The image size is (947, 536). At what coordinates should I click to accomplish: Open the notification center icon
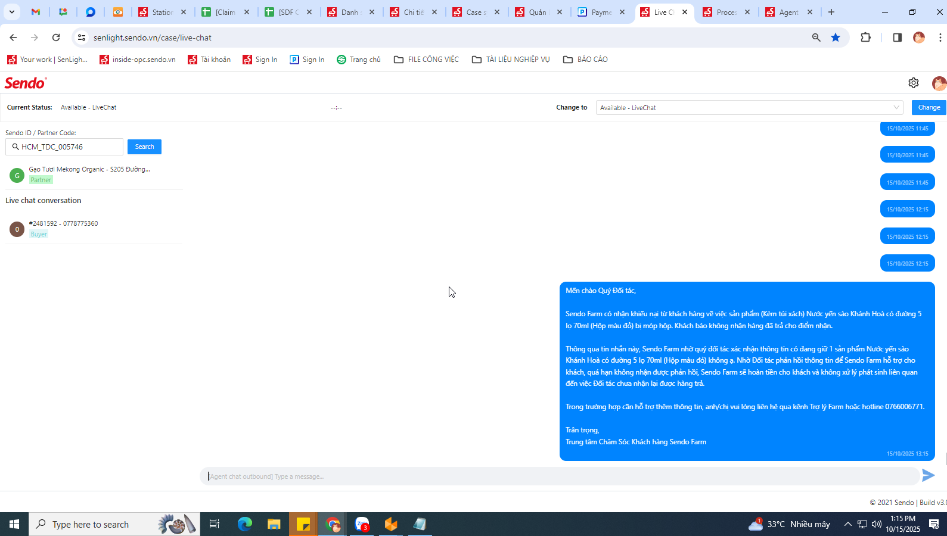934,524
